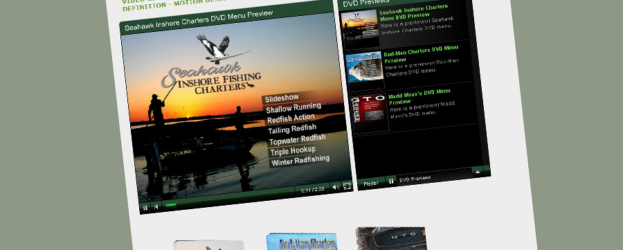Click the Rod-Man Charters DVD cover below the player
This screenshot has width=623, height=250.
pyautogui.click(x=303, y=242)
